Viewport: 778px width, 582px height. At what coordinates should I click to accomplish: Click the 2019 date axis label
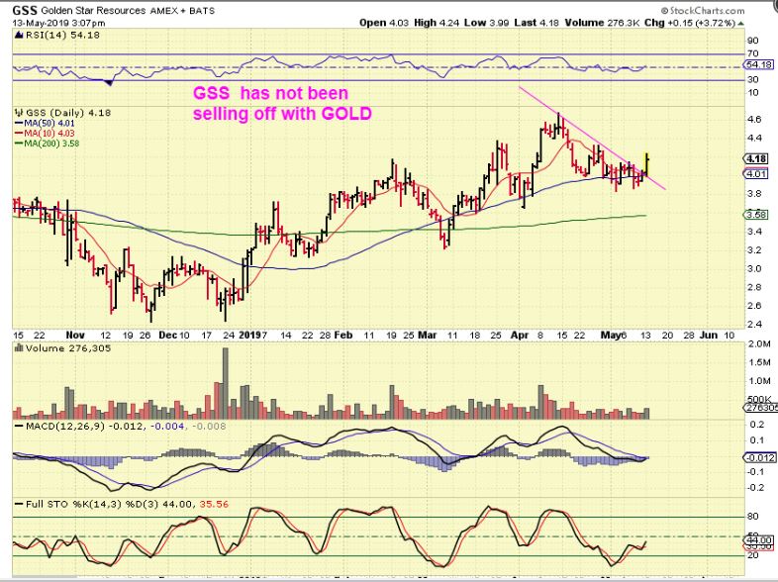tap(250, 335)
